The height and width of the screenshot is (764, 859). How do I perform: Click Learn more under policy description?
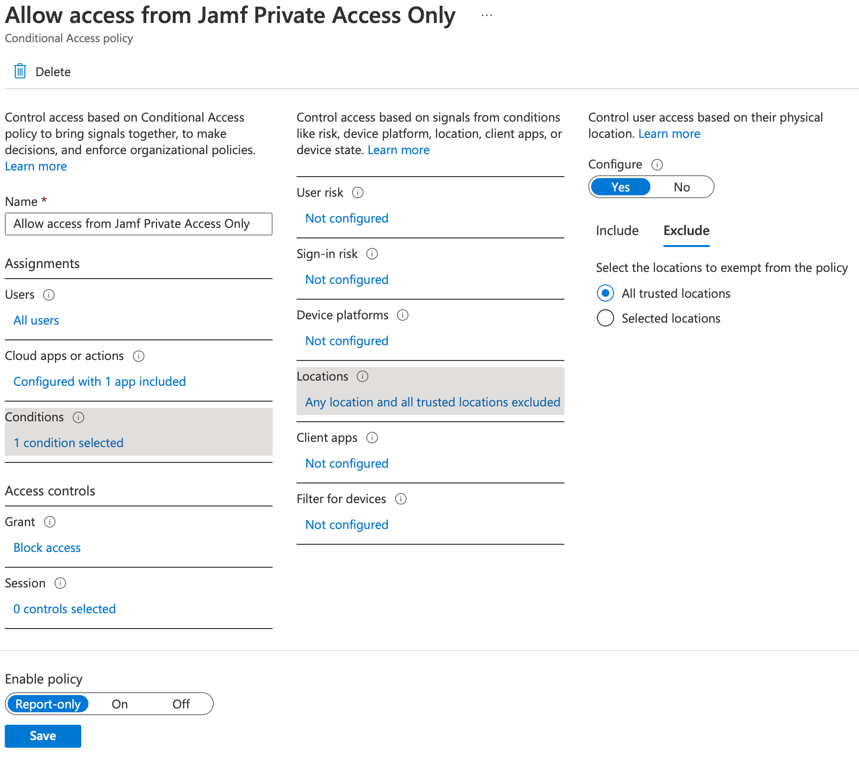[x=36, y=166]
